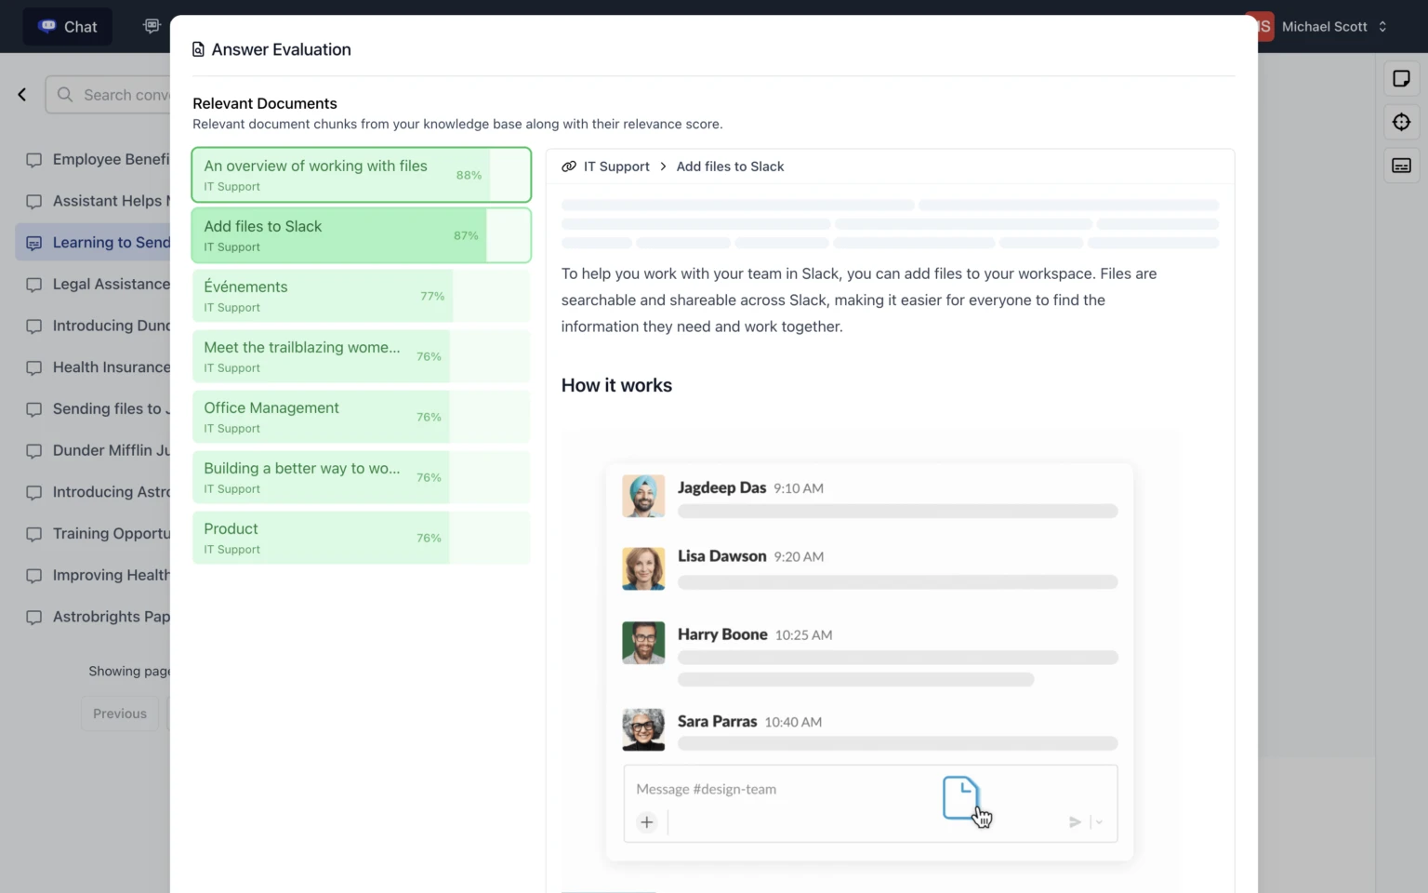
Task: Open the Add files to Slack breadcrumb link
Action: (730, 166)
